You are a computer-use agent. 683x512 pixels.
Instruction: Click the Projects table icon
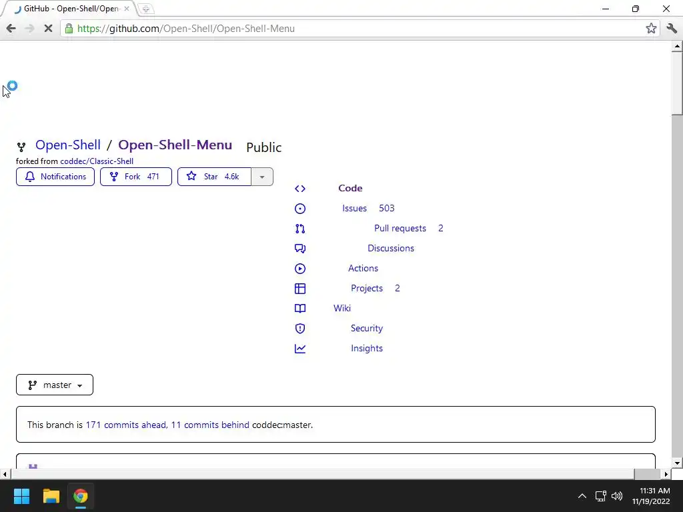click(x=300, y=289)
